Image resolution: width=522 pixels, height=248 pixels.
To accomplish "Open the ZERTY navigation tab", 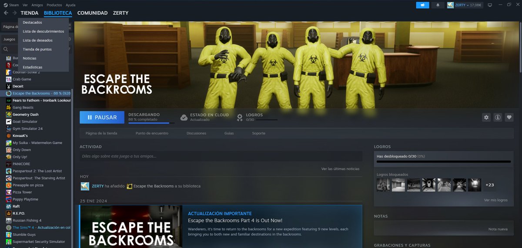I will [x=120, y=13].
